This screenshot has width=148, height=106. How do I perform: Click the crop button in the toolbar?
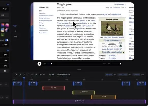(52, 74)
